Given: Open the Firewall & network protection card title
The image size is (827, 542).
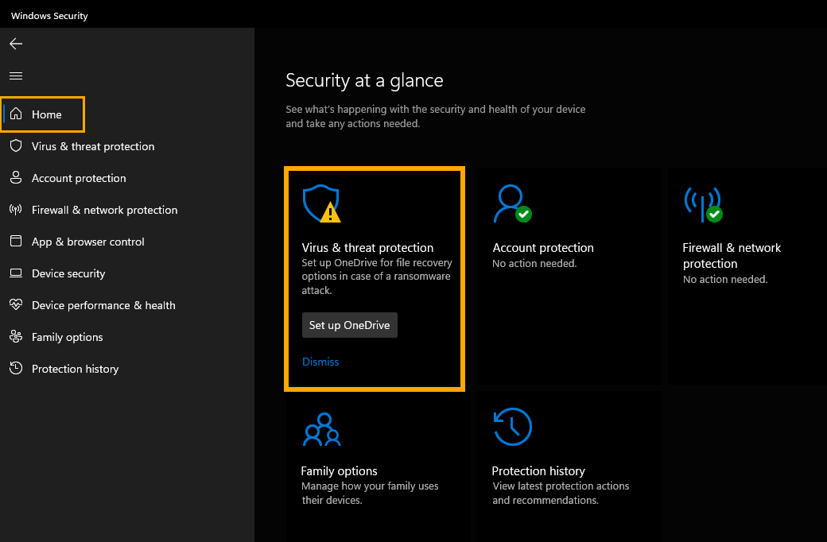Looking at the screenshot, I should (732, 256).
